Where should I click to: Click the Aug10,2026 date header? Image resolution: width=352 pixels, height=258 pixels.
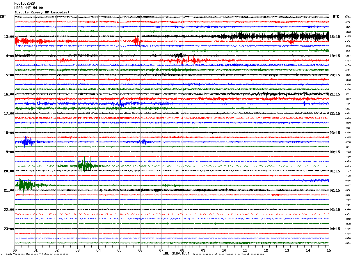[24, 3]
